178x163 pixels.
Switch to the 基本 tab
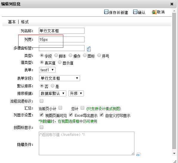click(x=12, y=22)
